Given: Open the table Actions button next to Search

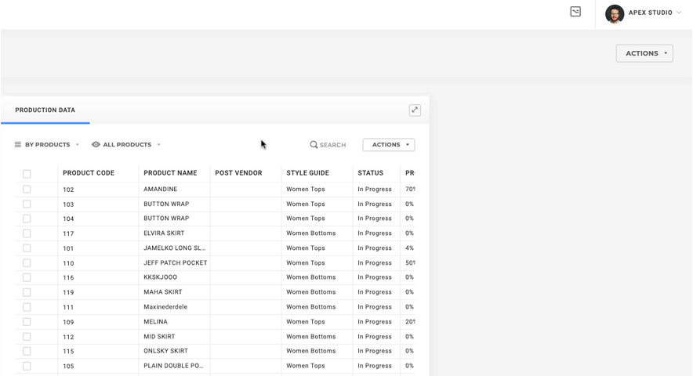Looking at the screenshot, I should 388,145.
